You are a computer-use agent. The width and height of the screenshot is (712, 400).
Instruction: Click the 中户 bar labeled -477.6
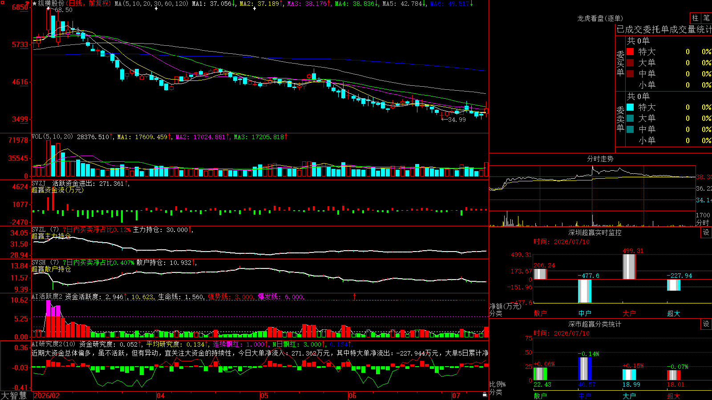[x=585, y=291]
